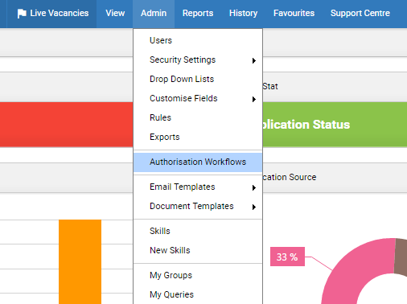
Task: Expand the Customise Fields submenu arrow
Action: pos(253,99)
